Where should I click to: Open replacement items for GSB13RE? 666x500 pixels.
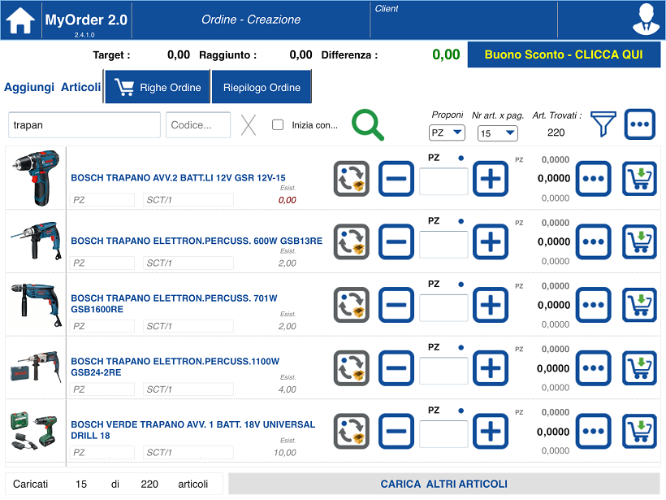coord(351,241)
